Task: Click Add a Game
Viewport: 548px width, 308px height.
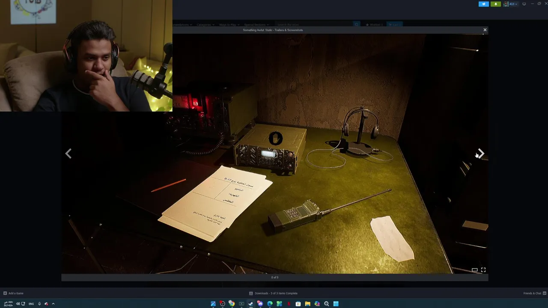Action: tap(13, 293)
